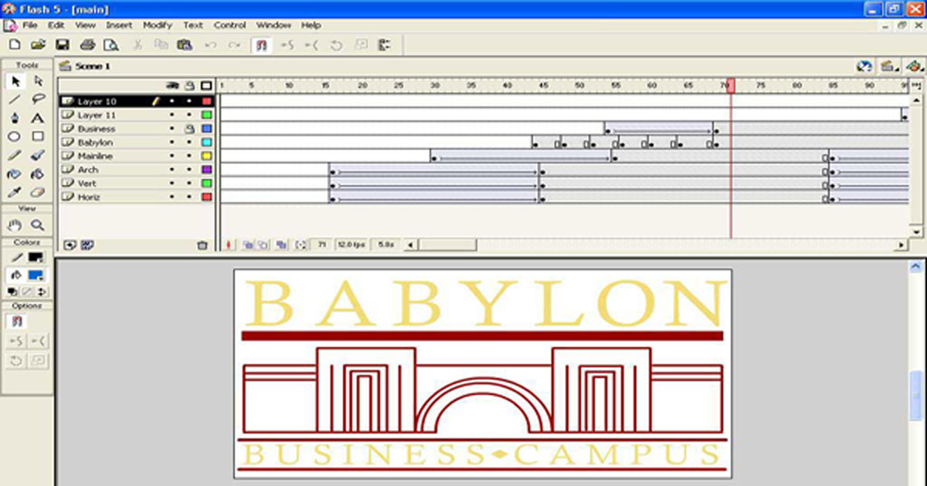This screenshot has width=927, height=486.
Task: Click the Center Frame button in timeline
Action: [x=229, y=245]
